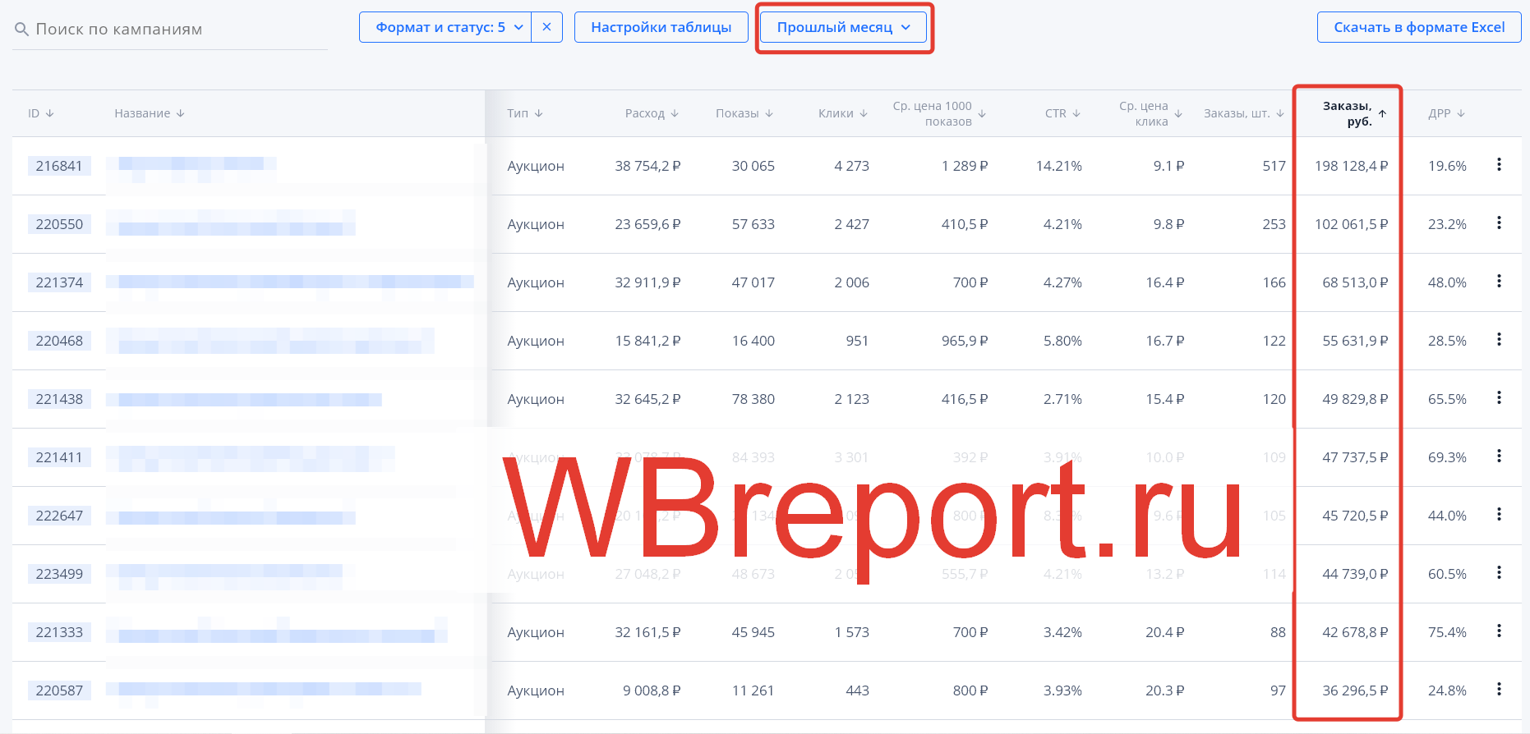This screenshot has width=1530, height=734.
Task: Expand Прошлый месяц period dropdown
Action: (844, 27)
